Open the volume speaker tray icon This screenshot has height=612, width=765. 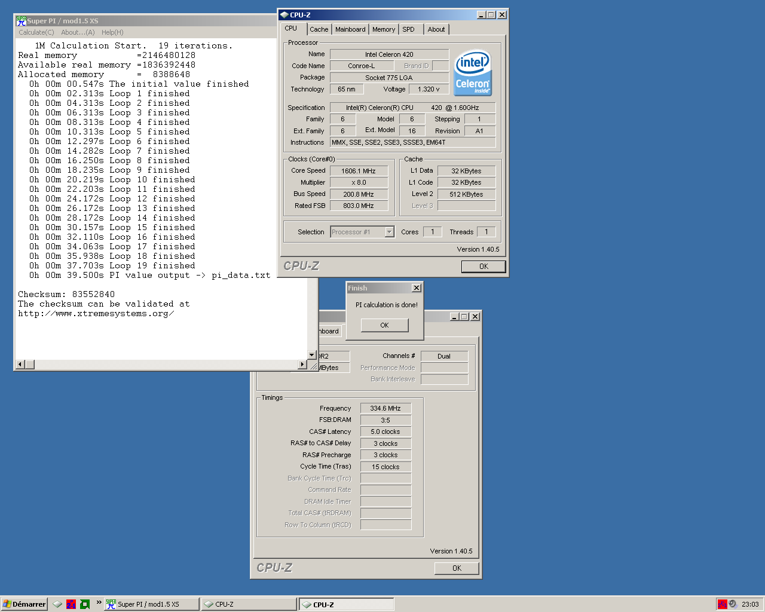tap(733, 604)
